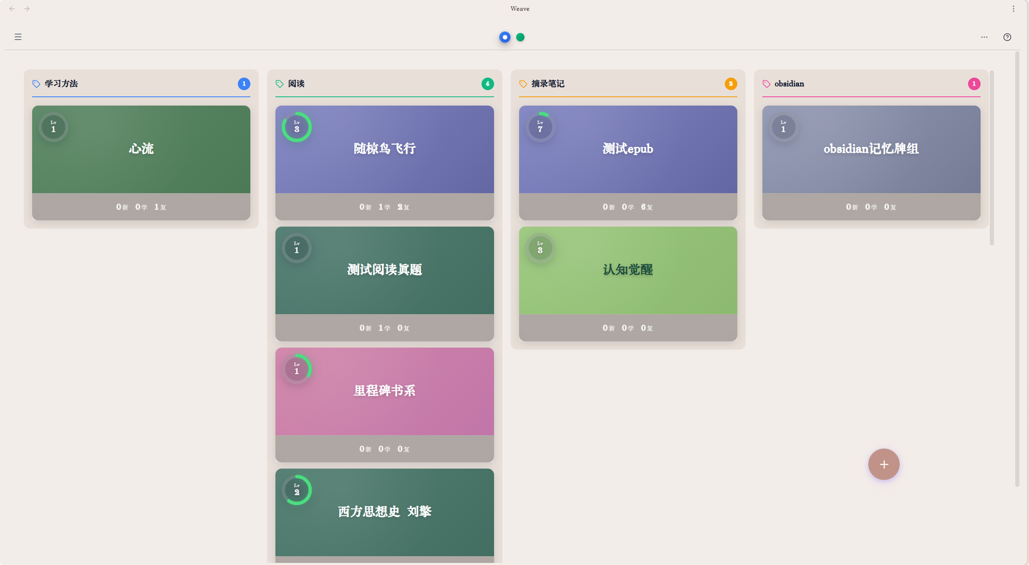This screenshot has height=565, width=1029.
Task: Click the tag icon beside 阅读
Action: coord(280,84)
